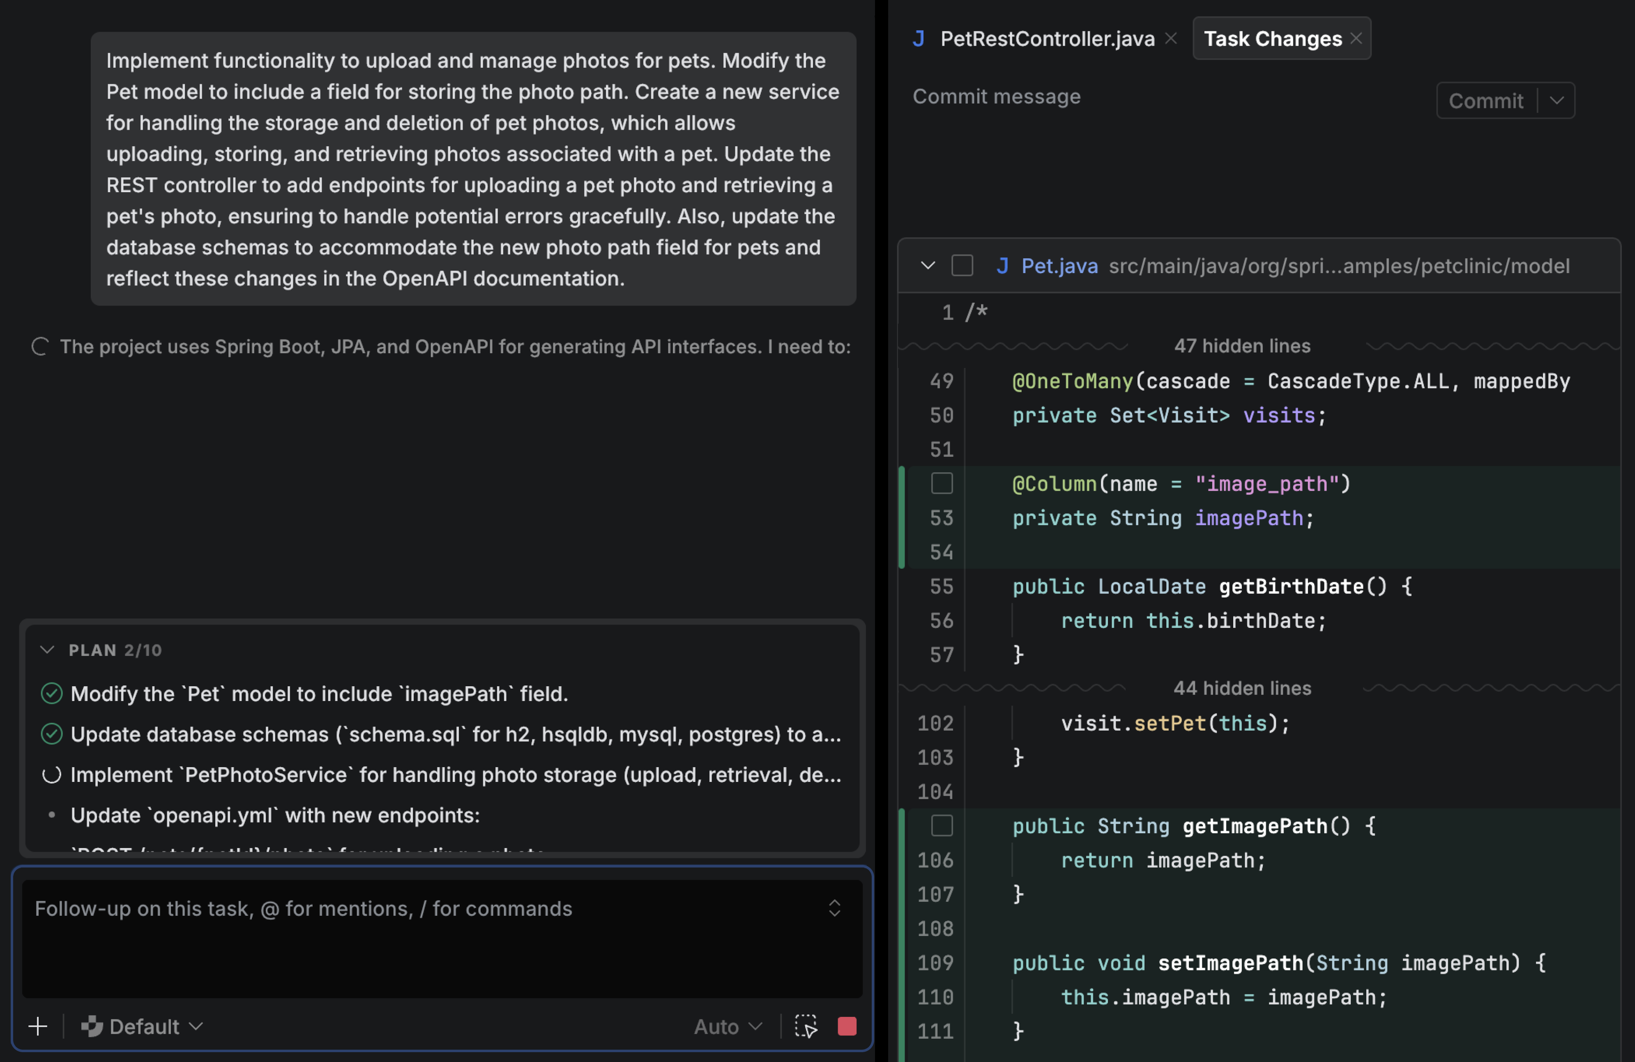The width and height of the screenshot is (1635, 1062).
Task: Open the Pet.java file link
Action: pyautogui.click(x=1059, y=266)
